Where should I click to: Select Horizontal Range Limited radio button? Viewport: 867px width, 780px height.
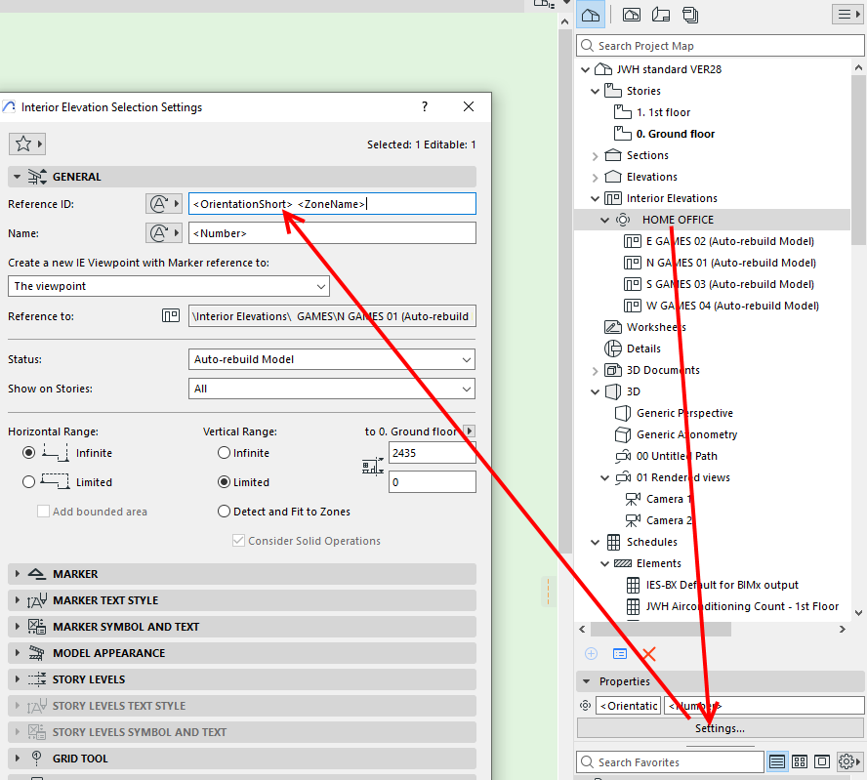pyautogui.click(x=28, y=482)
